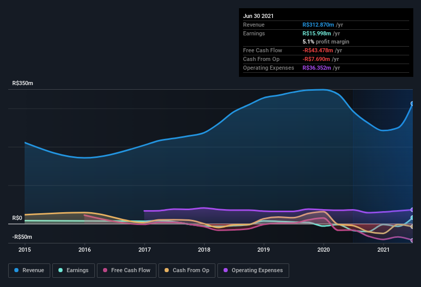421x287 pixels.
Task: Click the 2017 x-axis label
Action: tap(145, 250)
